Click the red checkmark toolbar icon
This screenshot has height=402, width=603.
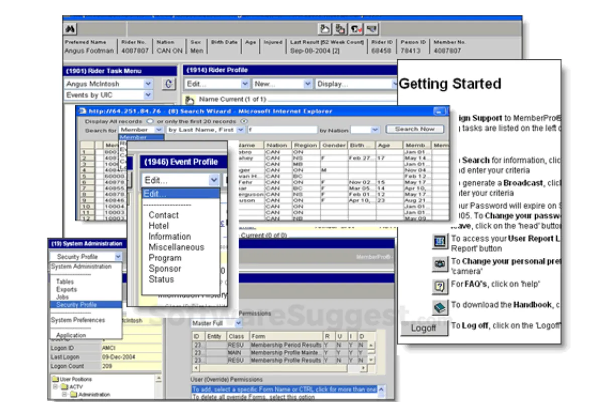[x=356, y=29]
